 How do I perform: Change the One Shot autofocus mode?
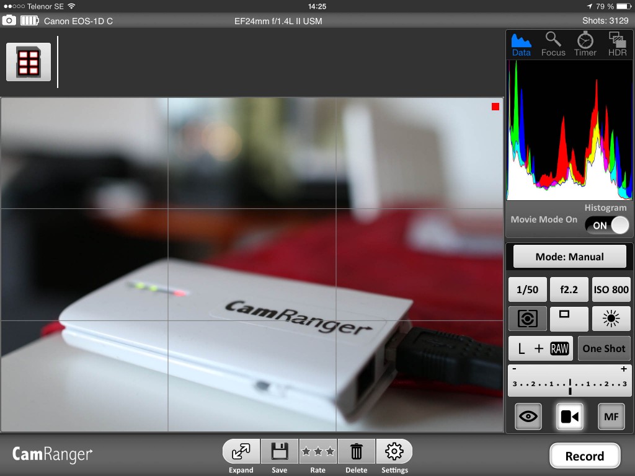(604, 348)
